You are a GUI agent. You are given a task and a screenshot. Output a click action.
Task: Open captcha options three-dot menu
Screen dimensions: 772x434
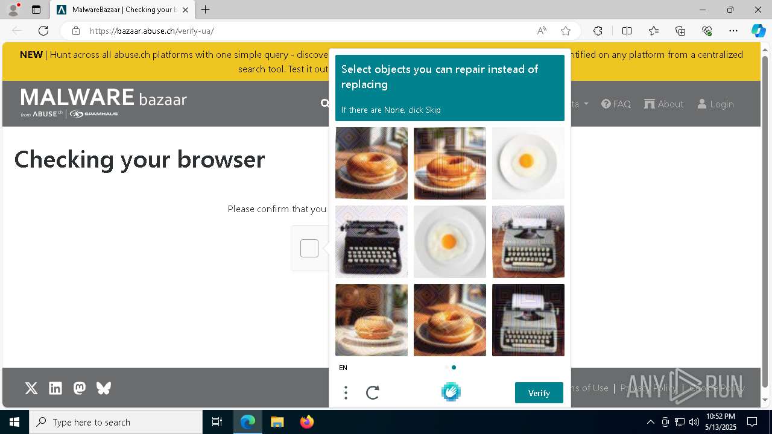point(346,393)
